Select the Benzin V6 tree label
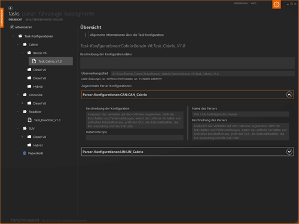Image resolution: width=299 pixels, height=224 pixels. 40,53
